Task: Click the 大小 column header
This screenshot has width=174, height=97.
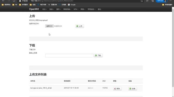Action: 104,81
